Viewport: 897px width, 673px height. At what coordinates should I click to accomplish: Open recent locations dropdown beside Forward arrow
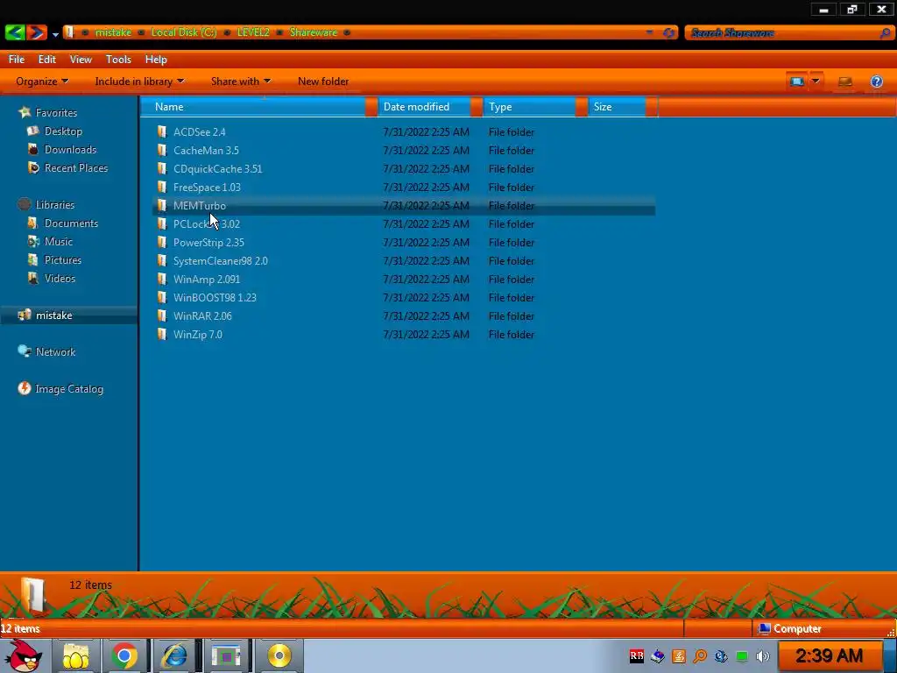(x=55, y=34)
